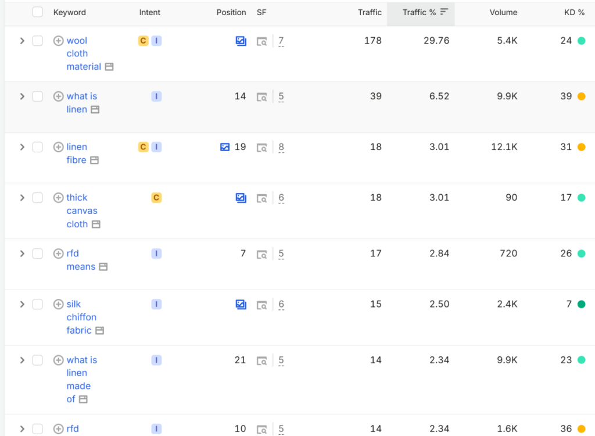Sort by the KD % column header
595x436 pixels.
pos(574,13)
